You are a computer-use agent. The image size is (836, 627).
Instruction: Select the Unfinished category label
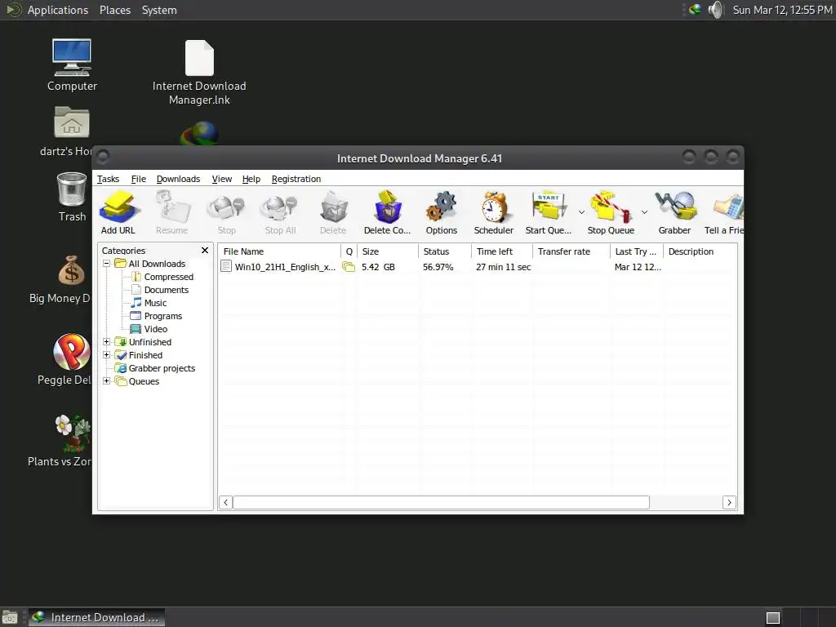pos(150,342)
